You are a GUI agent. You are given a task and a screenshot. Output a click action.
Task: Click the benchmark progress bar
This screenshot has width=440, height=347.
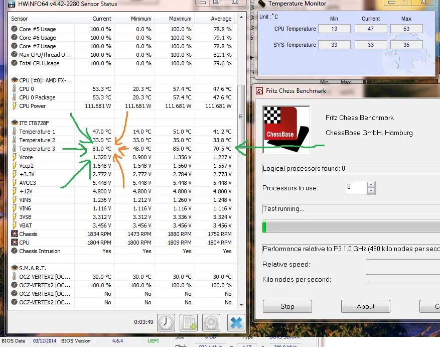[x=351, y=226]
